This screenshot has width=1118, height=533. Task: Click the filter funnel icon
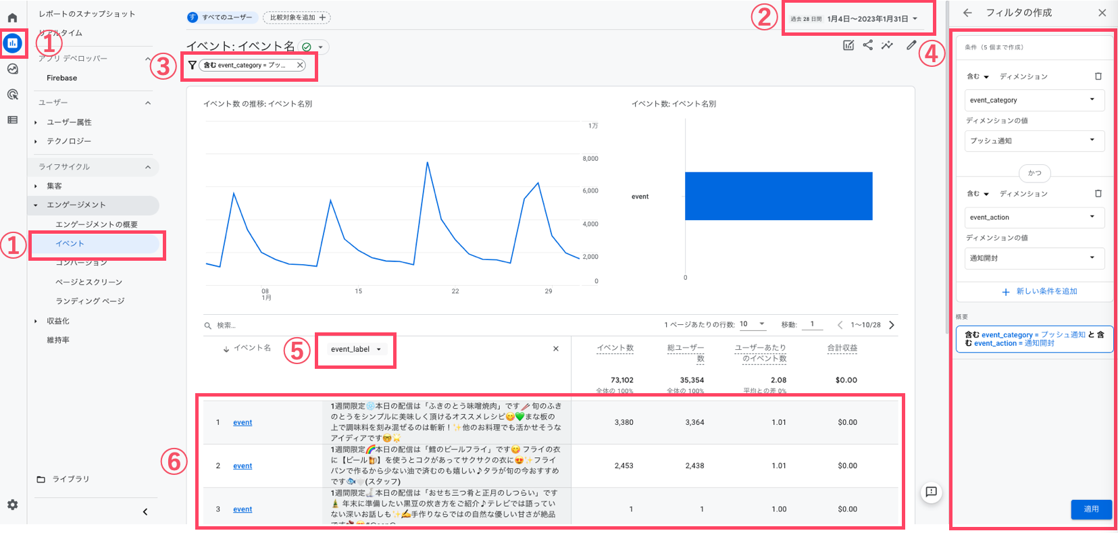pyautogui.click(x=193, y=65)
